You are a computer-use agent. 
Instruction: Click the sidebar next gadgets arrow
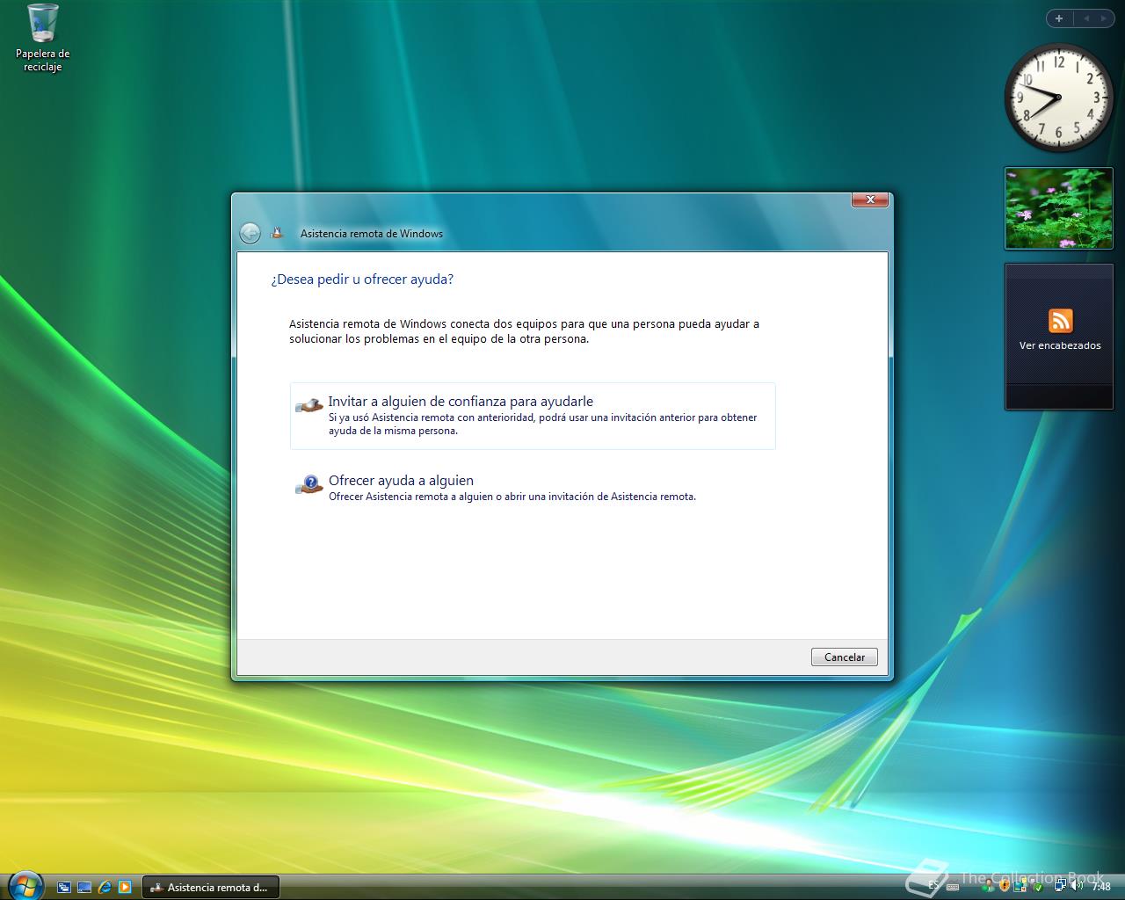[1104, 18]
